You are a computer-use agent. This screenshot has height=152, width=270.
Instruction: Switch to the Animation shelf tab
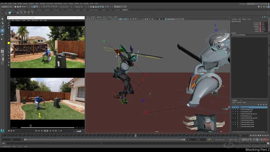click(x=48, y=10)
